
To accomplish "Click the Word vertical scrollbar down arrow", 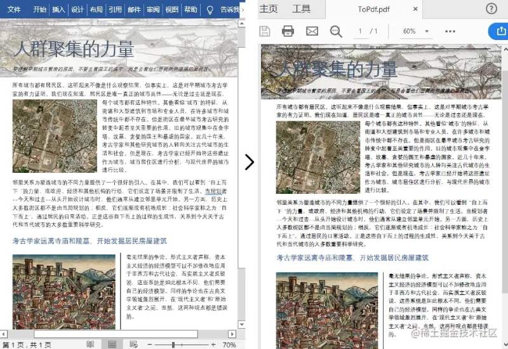I will [242, 324].
